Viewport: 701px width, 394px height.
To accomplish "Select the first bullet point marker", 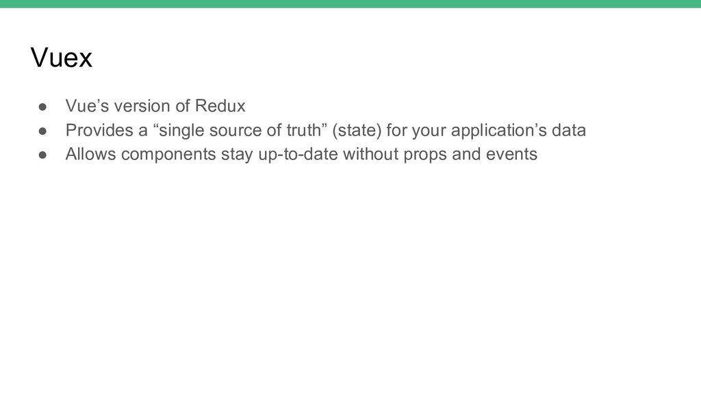I will (42, 107).
